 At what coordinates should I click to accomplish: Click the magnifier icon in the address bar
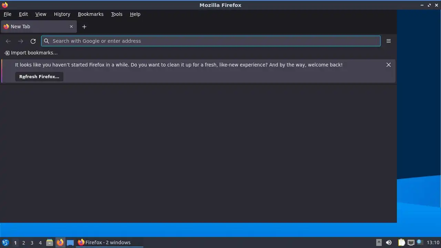click(x=47, y=41)
